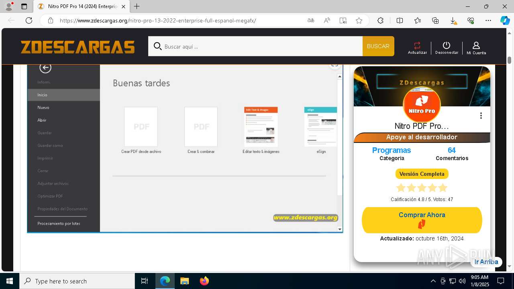This screenshot has height=289, width=514.
Task: Show hidden system tray icons
Action: [x=433, y=281]
